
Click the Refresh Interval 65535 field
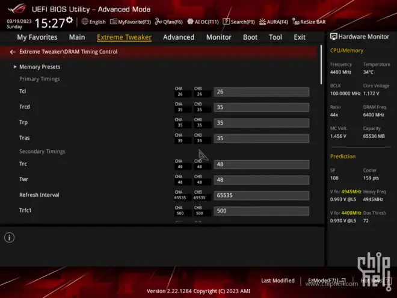click(x=262, y=196)
